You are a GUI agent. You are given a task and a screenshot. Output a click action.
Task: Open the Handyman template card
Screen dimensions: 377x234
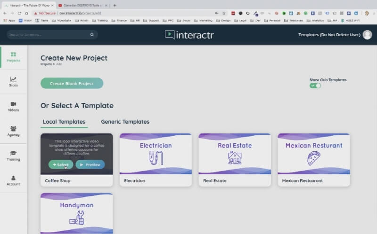pyautogui.click(x=77, y=213)
